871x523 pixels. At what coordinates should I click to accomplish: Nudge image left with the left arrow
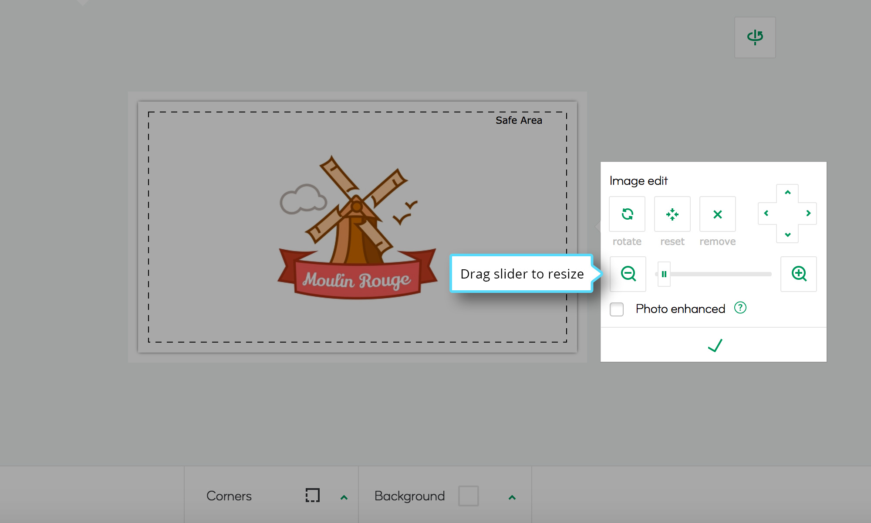(766, 213)
